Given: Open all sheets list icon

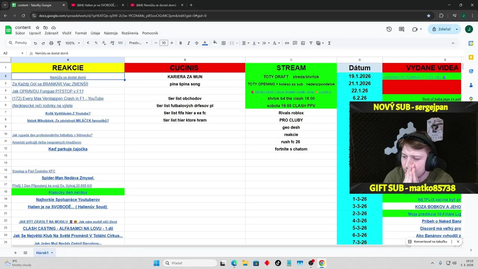Looking at the screenshot, I should [x=25, y=253].
